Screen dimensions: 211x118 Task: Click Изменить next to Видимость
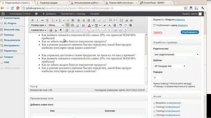pos(180,20)
